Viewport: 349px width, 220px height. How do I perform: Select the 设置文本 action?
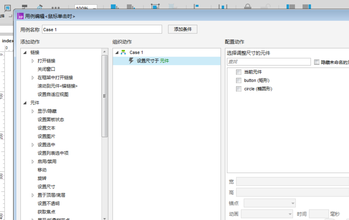[x=46, y=128]
